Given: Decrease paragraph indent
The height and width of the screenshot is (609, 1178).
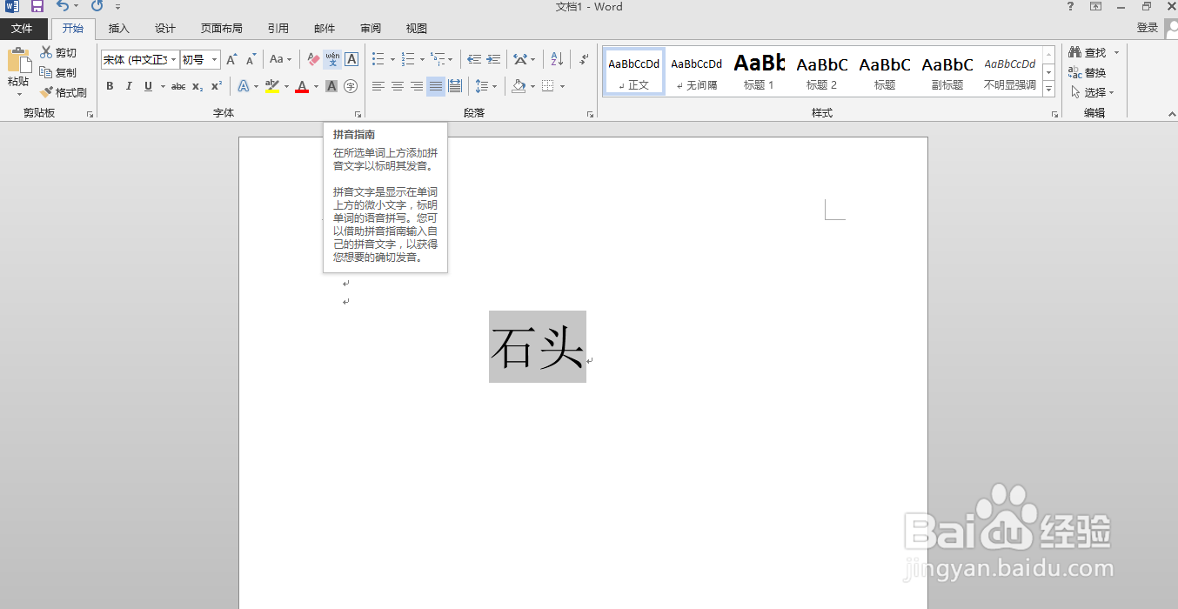Looking at the screenshot, I should tap(474, 60).
